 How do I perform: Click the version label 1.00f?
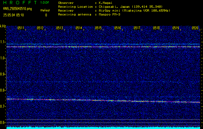point(45,3)
